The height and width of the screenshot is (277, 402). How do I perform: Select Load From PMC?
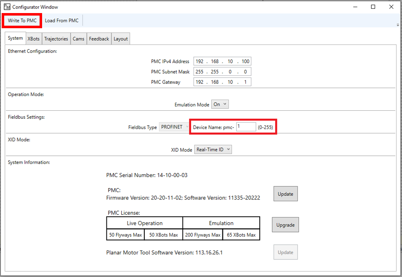pyautogui.click(x=61, y=21)
